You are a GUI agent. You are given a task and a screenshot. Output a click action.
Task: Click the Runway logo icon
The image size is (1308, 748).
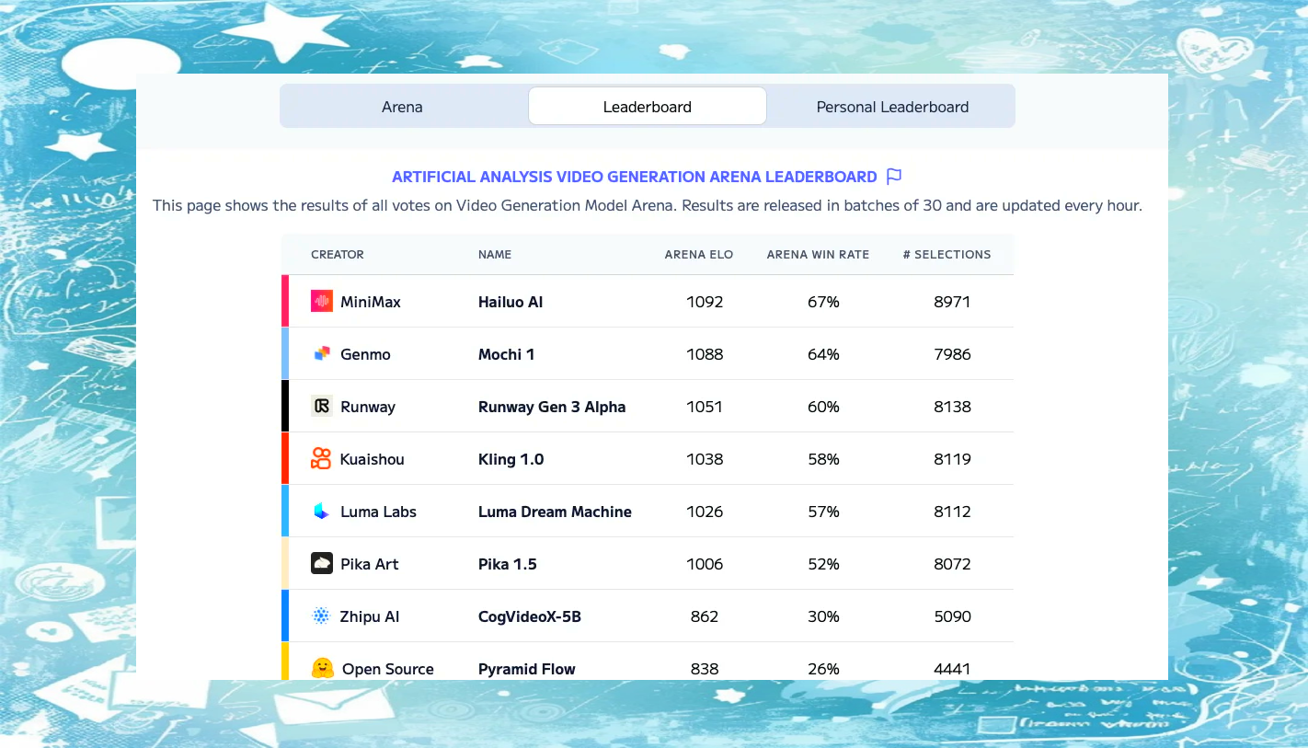point(321,406)
